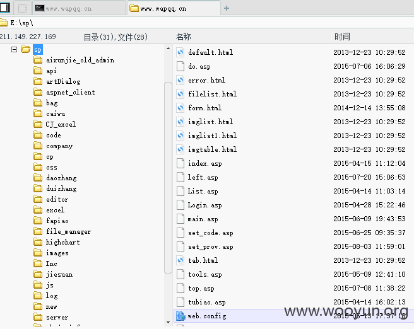Select the web.config file icon
Screen dimensions: 414x329
pyautogui.click(x=180, y=316)
